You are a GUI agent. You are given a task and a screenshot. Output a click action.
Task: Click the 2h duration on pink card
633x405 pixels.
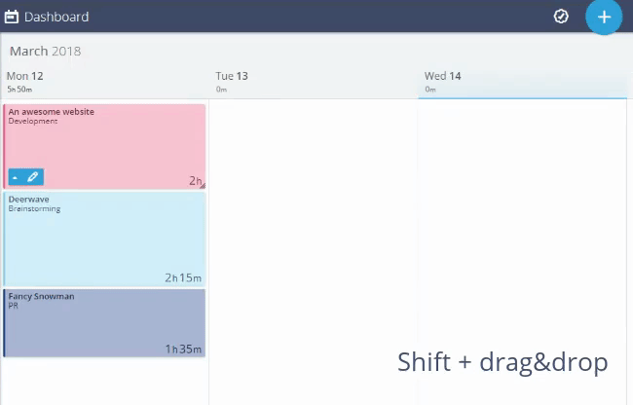tap(195, 181)
